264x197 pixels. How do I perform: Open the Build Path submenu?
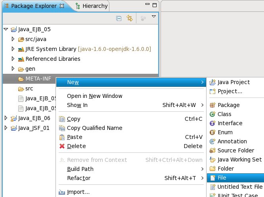click(x=80, y=169)
